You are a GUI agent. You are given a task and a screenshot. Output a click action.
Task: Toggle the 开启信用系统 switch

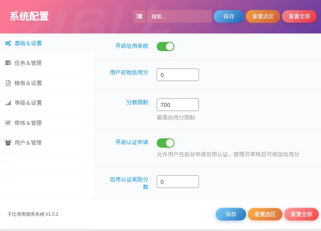pos(165,47)
